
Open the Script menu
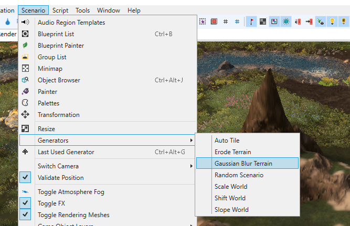60,10
